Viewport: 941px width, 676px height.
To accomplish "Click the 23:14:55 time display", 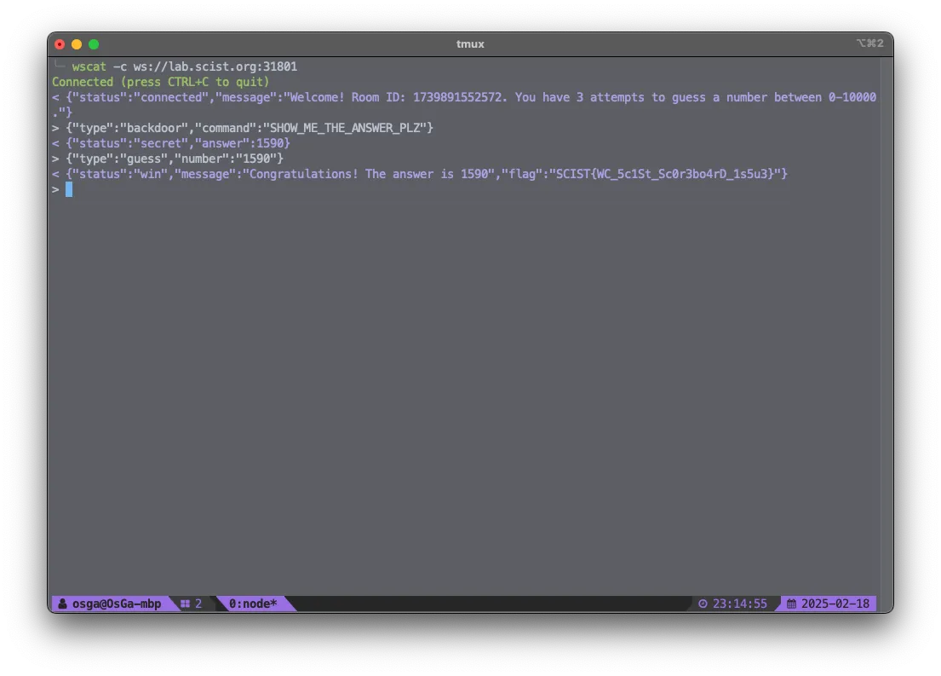I will (x=739, y=604).
